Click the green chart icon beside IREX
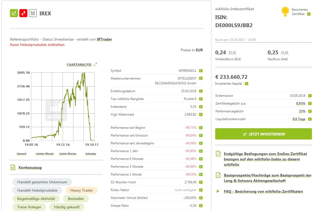The width and height of the screenshot is (320, 211). coord(14,13)
